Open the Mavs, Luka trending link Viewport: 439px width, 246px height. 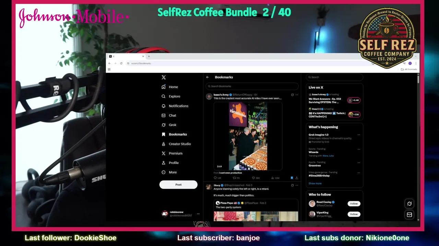pos(328,156)
